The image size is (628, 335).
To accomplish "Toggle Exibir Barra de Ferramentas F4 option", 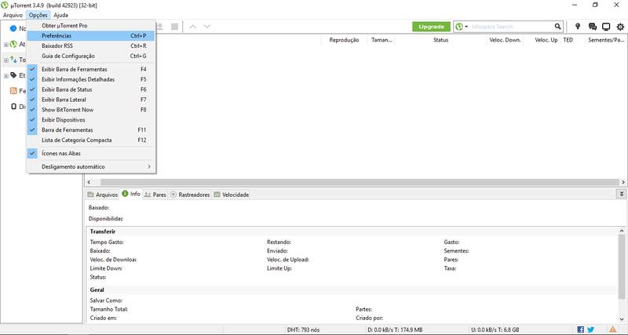I will [x=91, y=69].
